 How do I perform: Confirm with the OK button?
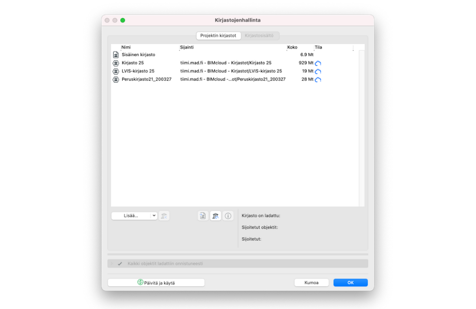(351, 283)
